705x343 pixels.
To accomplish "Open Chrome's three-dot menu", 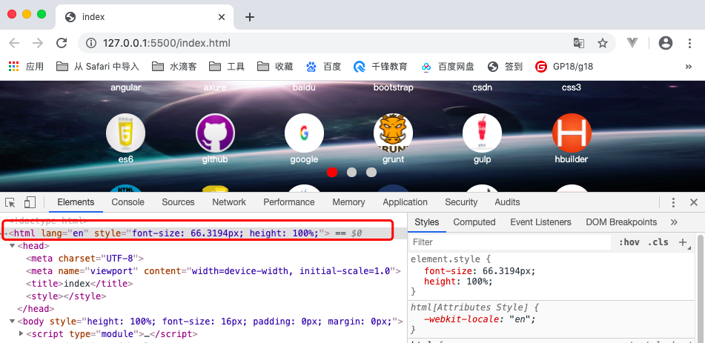I will tap(689, 43).
